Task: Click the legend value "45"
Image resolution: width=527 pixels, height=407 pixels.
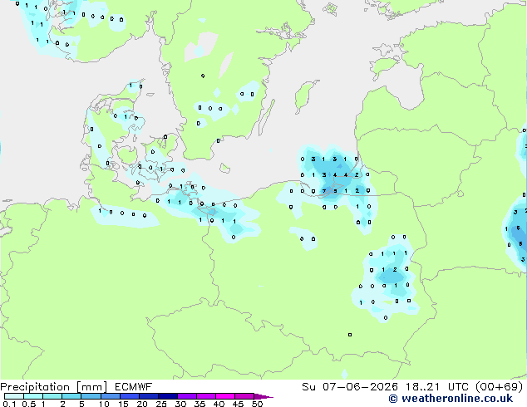Action: [x=238, y=404]
